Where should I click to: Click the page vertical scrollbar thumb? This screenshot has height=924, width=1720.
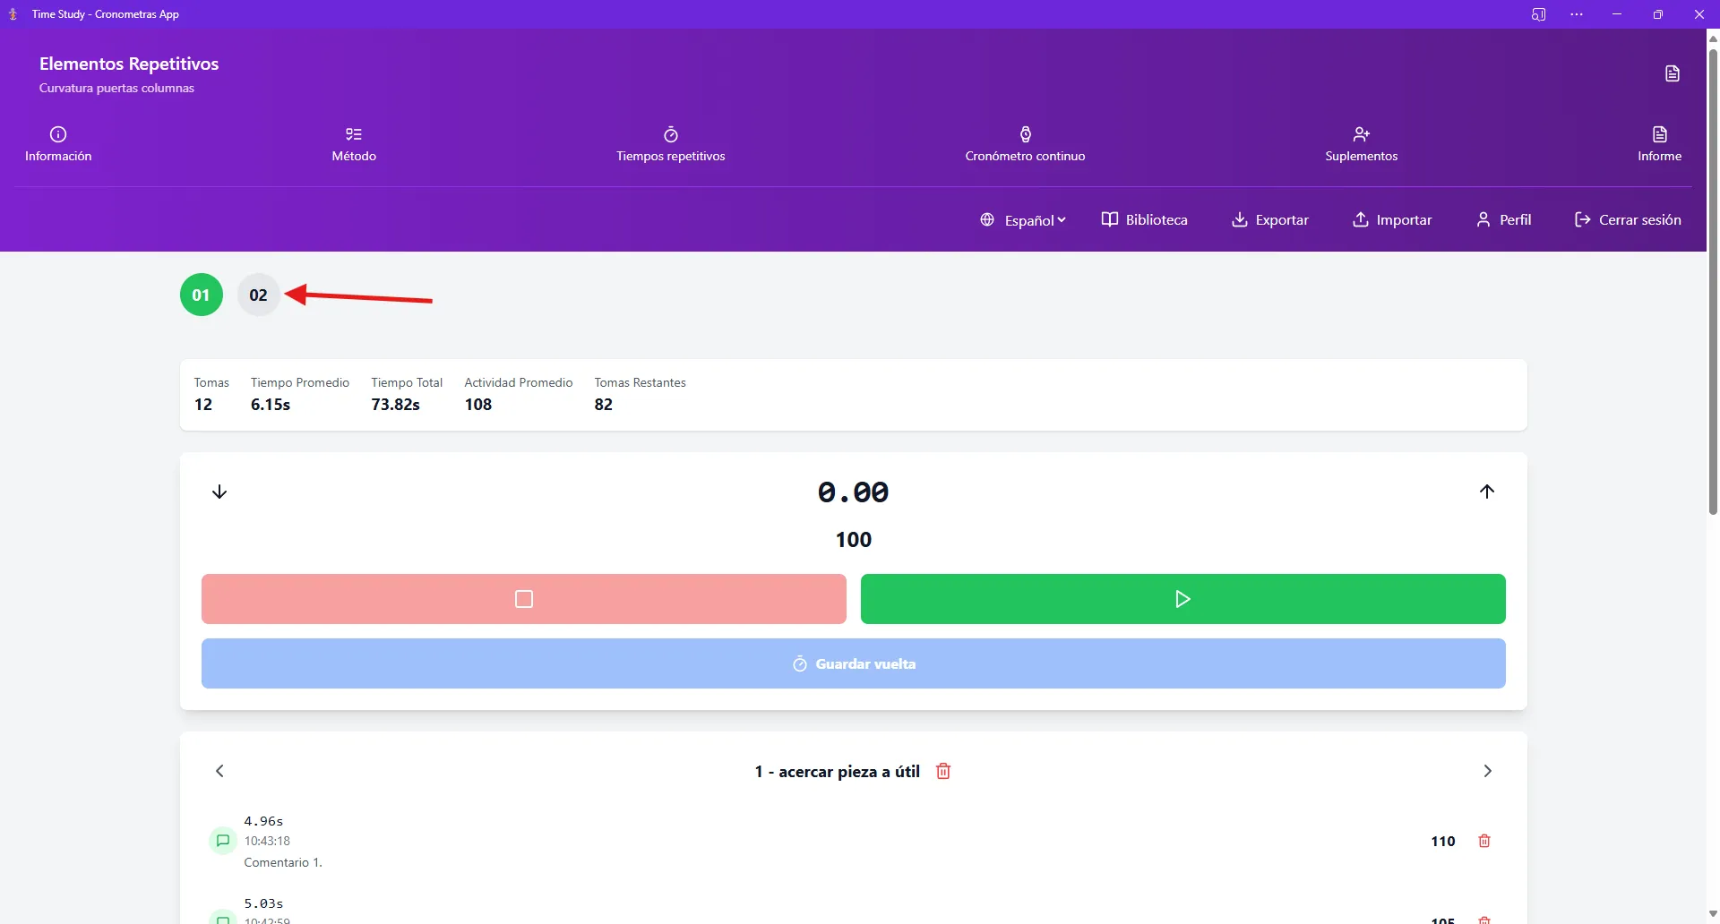pos(1713,281)
